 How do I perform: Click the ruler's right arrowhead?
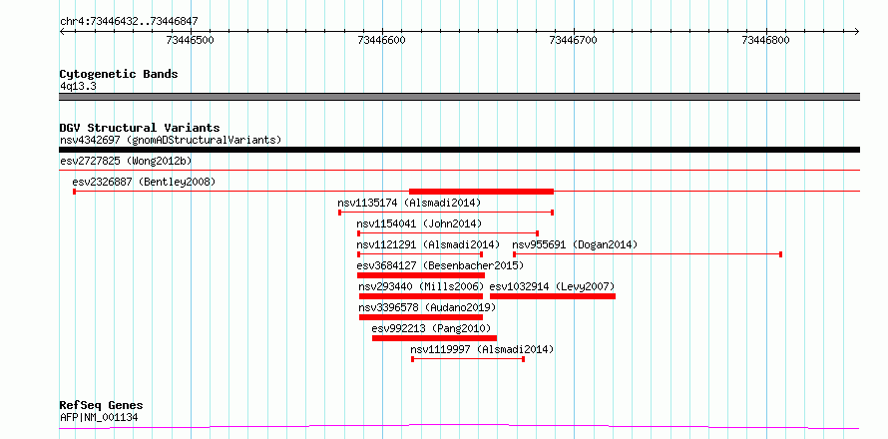(857, 31)
